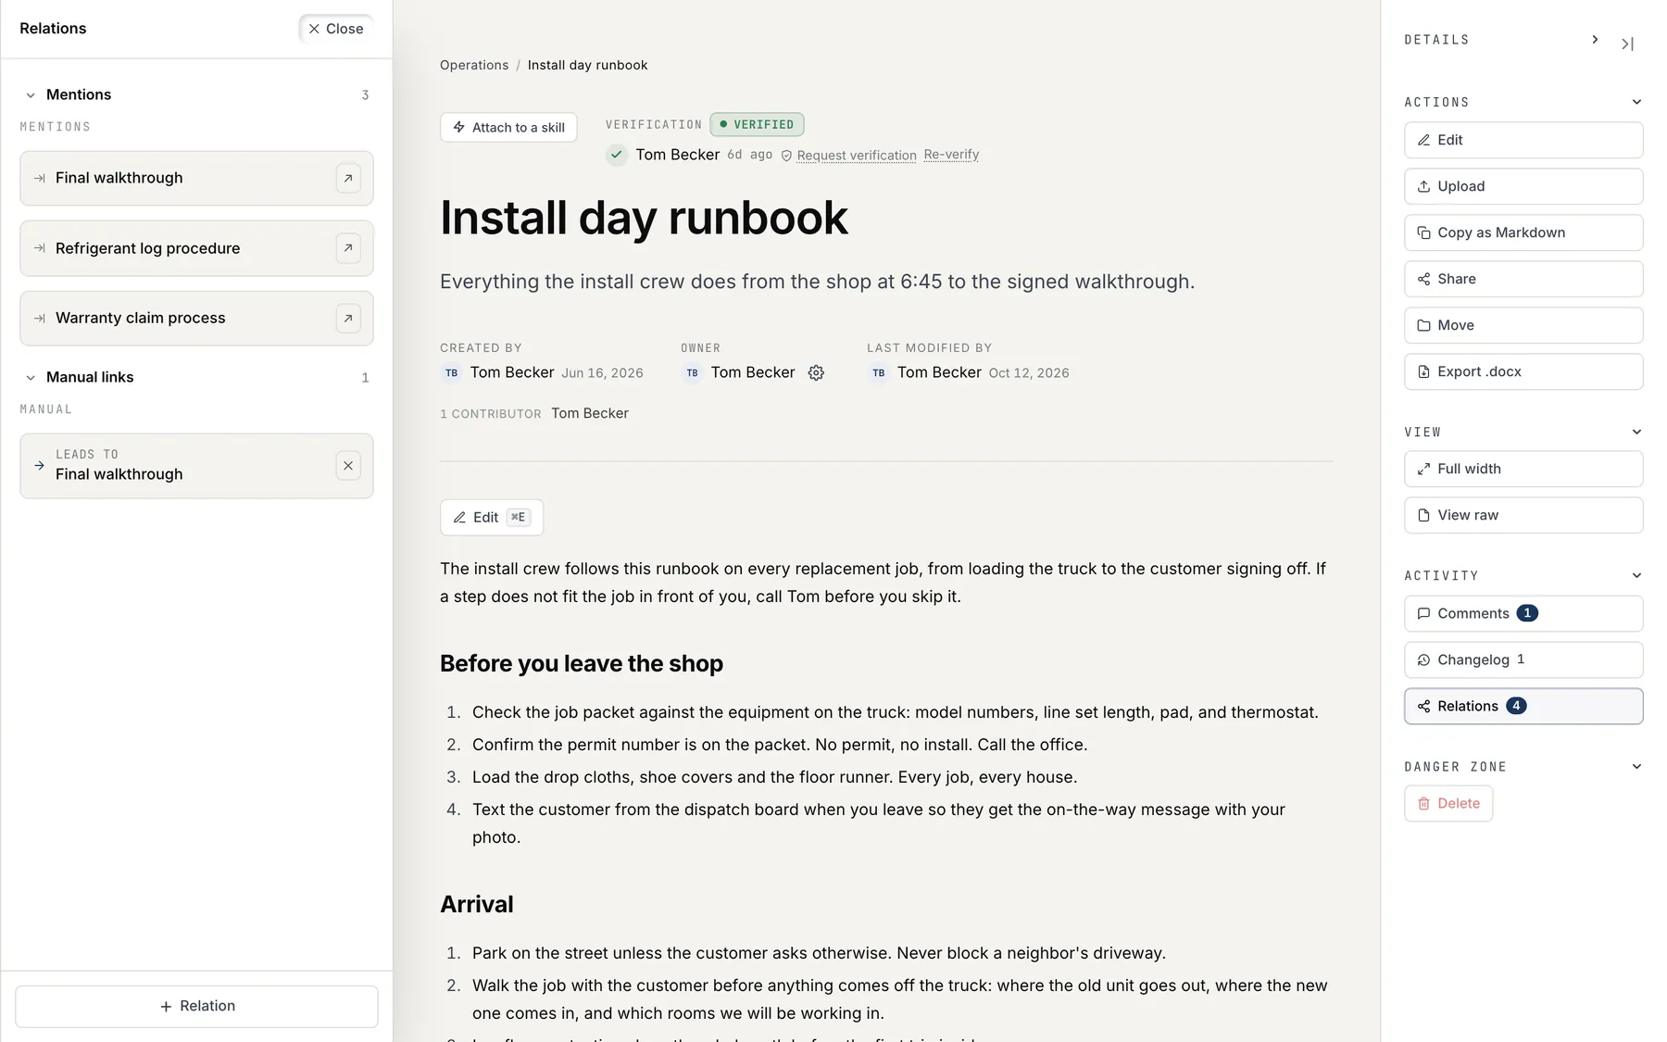1667x1042 pixels.
Task: Click Request verification link
Action: tap(857, 155)
